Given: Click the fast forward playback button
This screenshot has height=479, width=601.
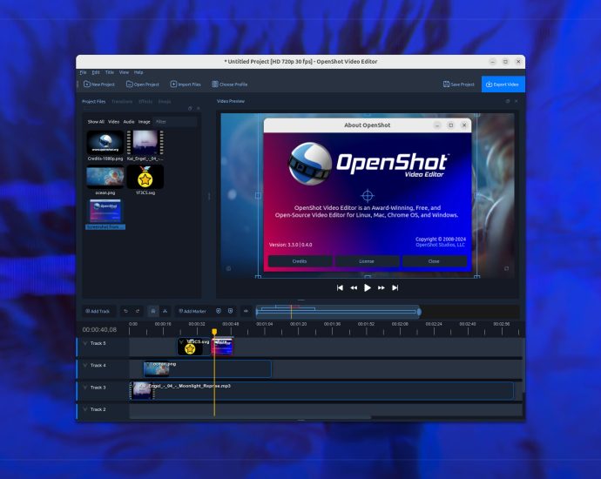Looking at the screenshot, I should click(382, 287).
